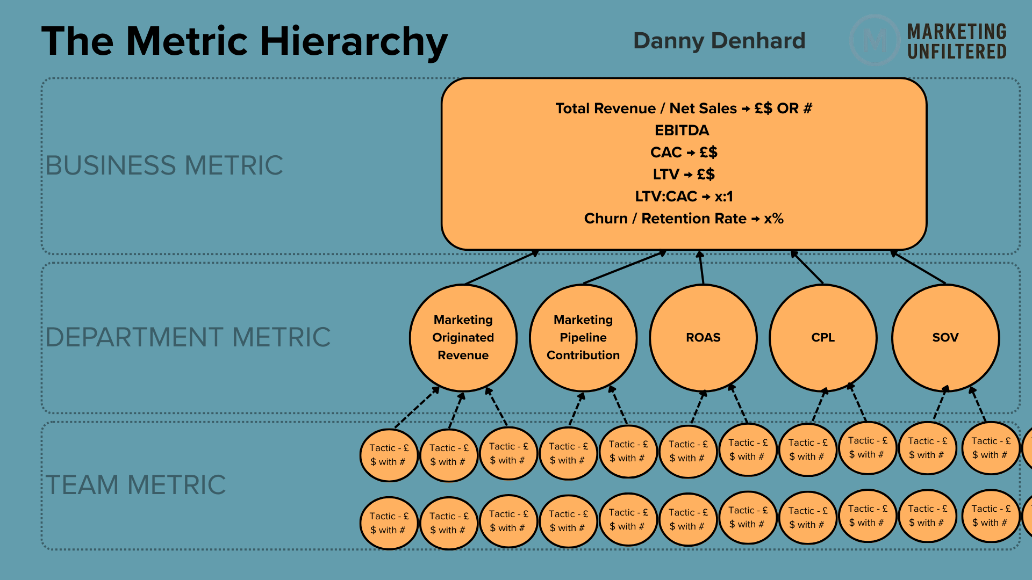
Task: Click the Marketing Unfiltered circular M logo
Action: [x=875, y=40]
